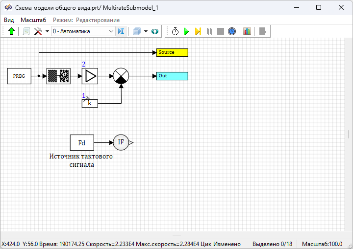Select the PRBG block on the diagram
Viewport: 353px width, 249px height.
(19, 76)
